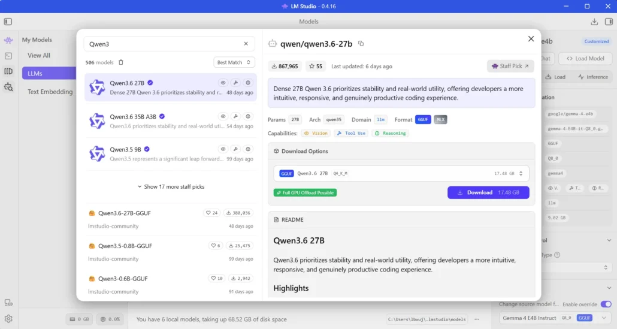The image size is (617, 329).
Task: Open the My Models library sidebar icon
Action: click(x=8, y=71)
